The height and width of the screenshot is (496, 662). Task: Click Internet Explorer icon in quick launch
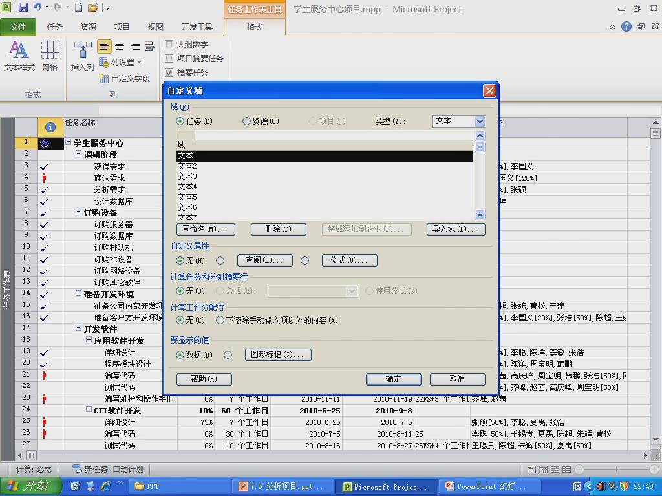(105, 486)
